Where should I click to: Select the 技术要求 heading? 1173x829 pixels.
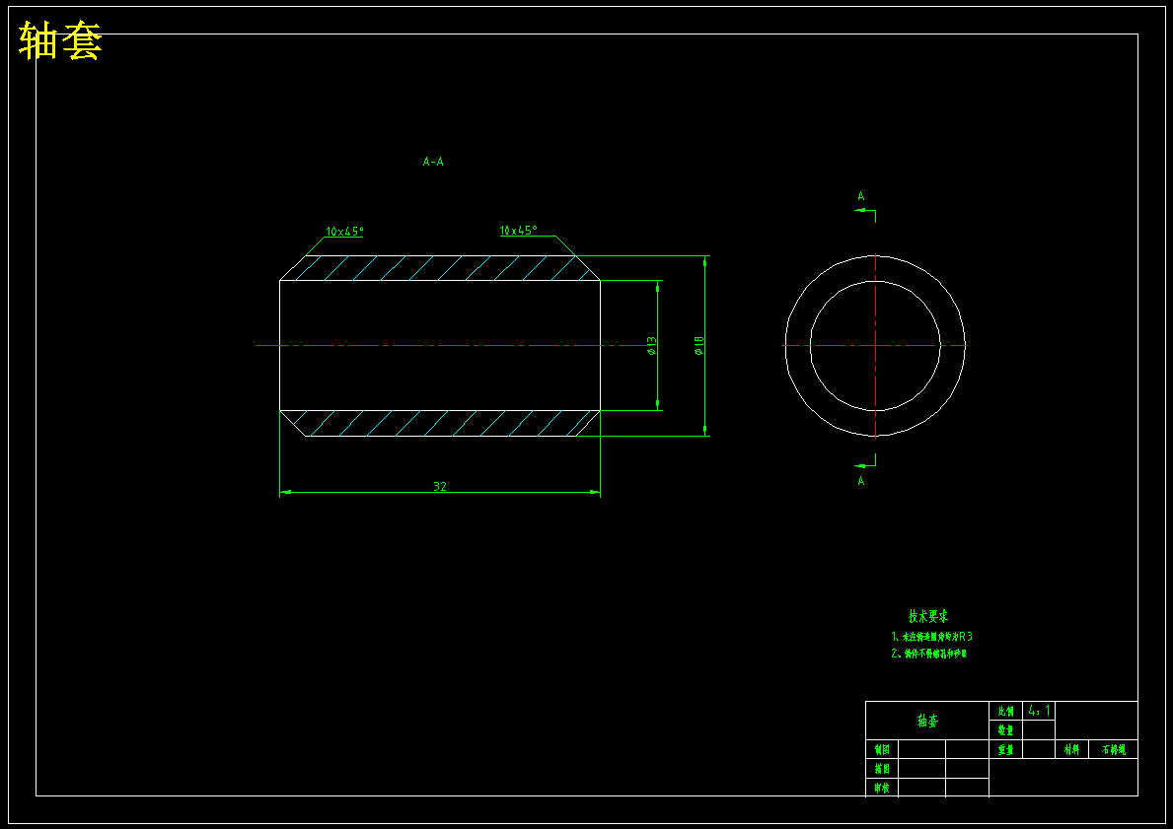tap(928, 617)
